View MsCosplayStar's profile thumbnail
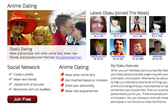The height and width of the screenshot is (108, 168). coord(138,24)
